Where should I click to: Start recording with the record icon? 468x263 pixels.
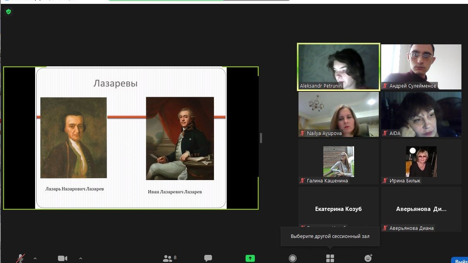pyautogui.click(x=293, y=258)
